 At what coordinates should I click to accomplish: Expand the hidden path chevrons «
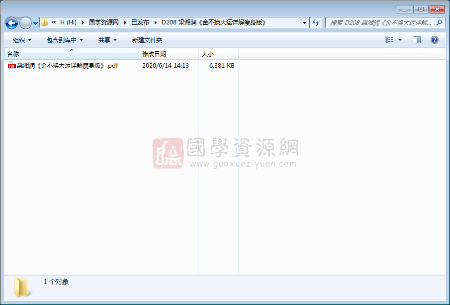pyautogui.click(x=54, y=22)
